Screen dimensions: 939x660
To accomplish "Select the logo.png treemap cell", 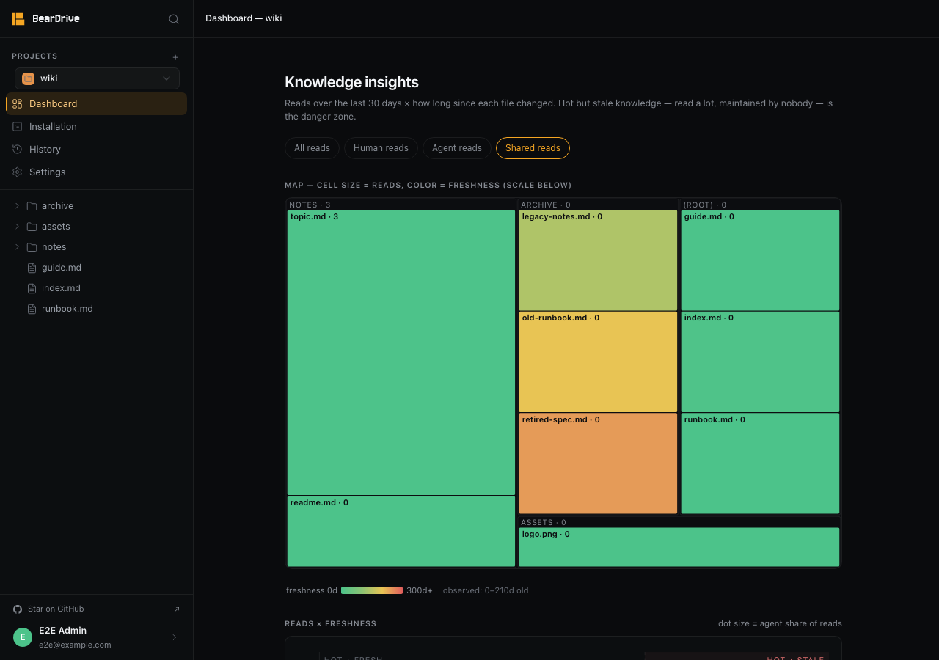I will (x=679, y=547).
